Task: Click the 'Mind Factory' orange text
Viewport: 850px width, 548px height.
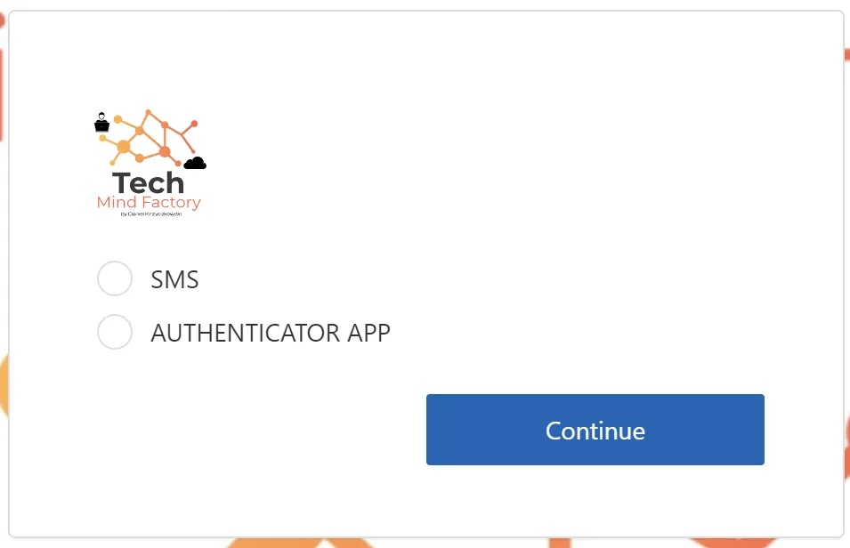Action: [x=149, y=202]
